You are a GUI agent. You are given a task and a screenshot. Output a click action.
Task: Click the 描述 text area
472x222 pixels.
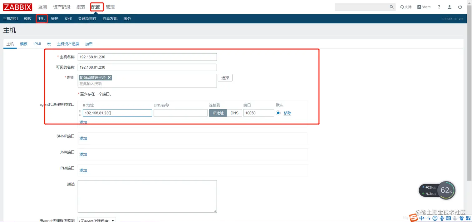pos(147,197)
